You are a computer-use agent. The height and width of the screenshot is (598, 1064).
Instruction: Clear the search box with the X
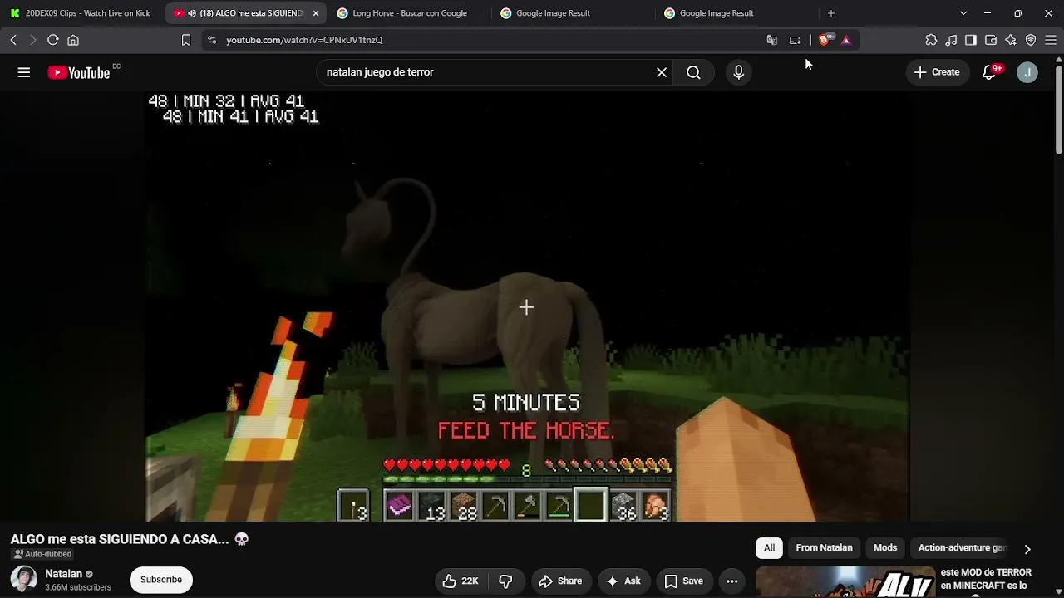(662, 72)
